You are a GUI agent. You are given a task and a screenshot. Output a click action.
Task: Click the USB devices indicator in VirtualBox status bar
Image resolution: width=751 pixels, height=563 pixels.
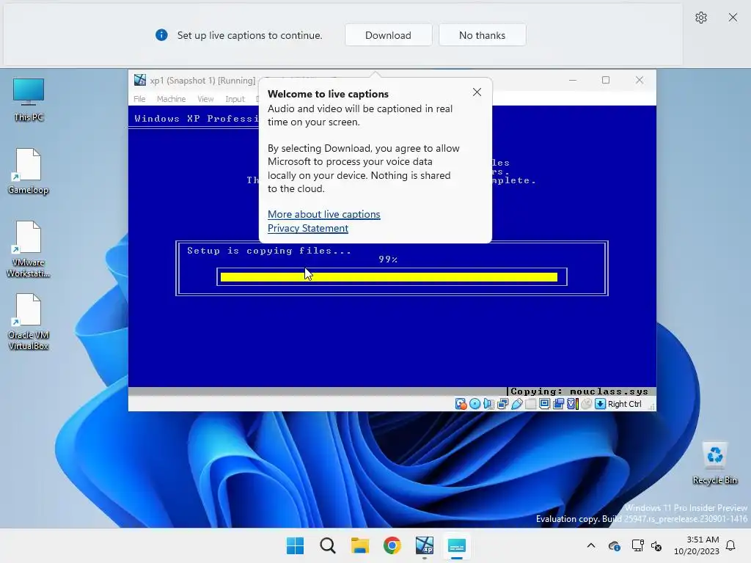(x=517, y=404)
